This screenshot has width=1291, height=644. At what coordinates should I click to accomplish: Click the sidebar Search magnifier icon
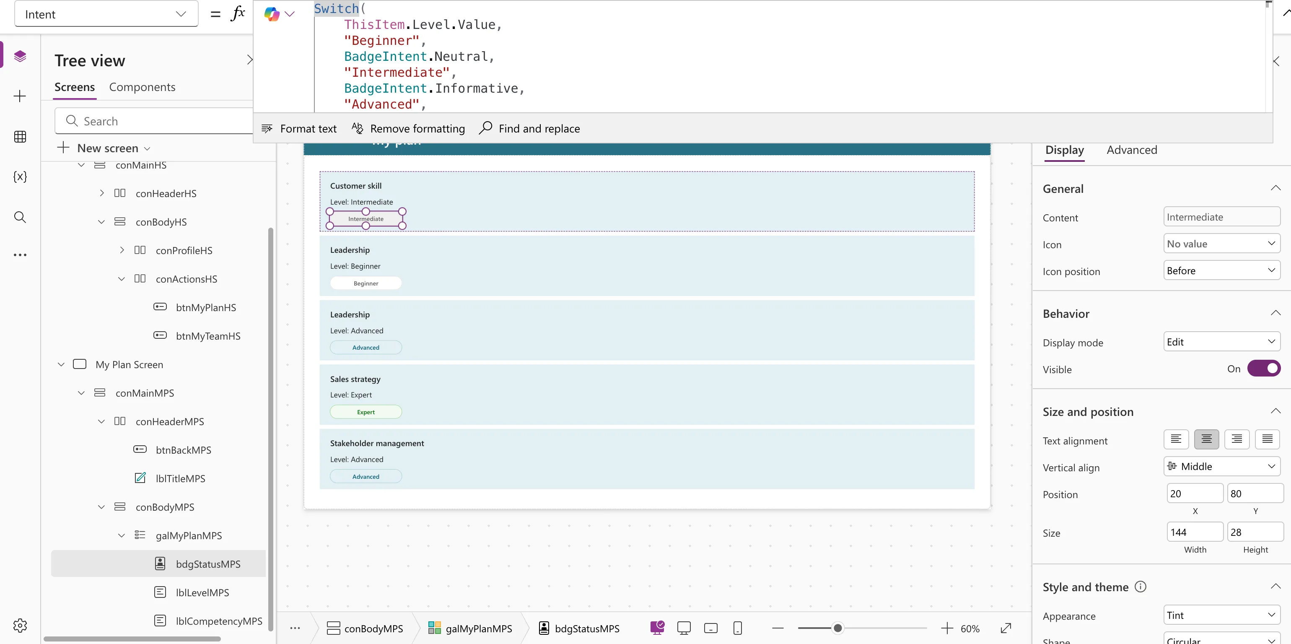tap(20, 217)
